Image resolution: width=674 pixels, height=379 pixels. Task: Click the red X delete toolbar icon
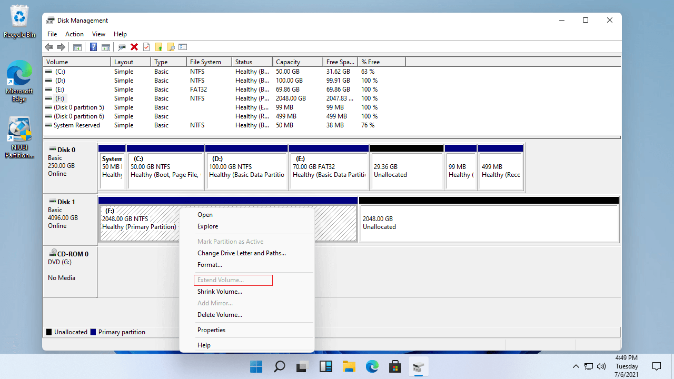[134, 47]
